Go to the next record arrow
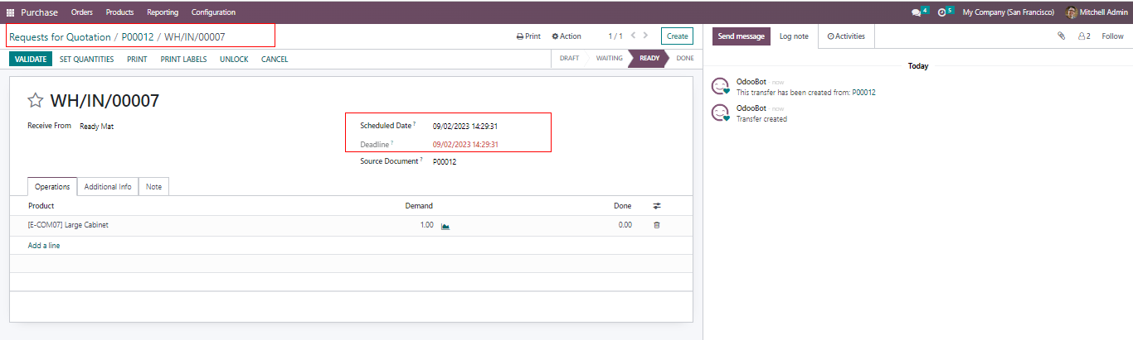Image resolution: width=1133 pixels, height=340 pixels. tap(647, 36)
